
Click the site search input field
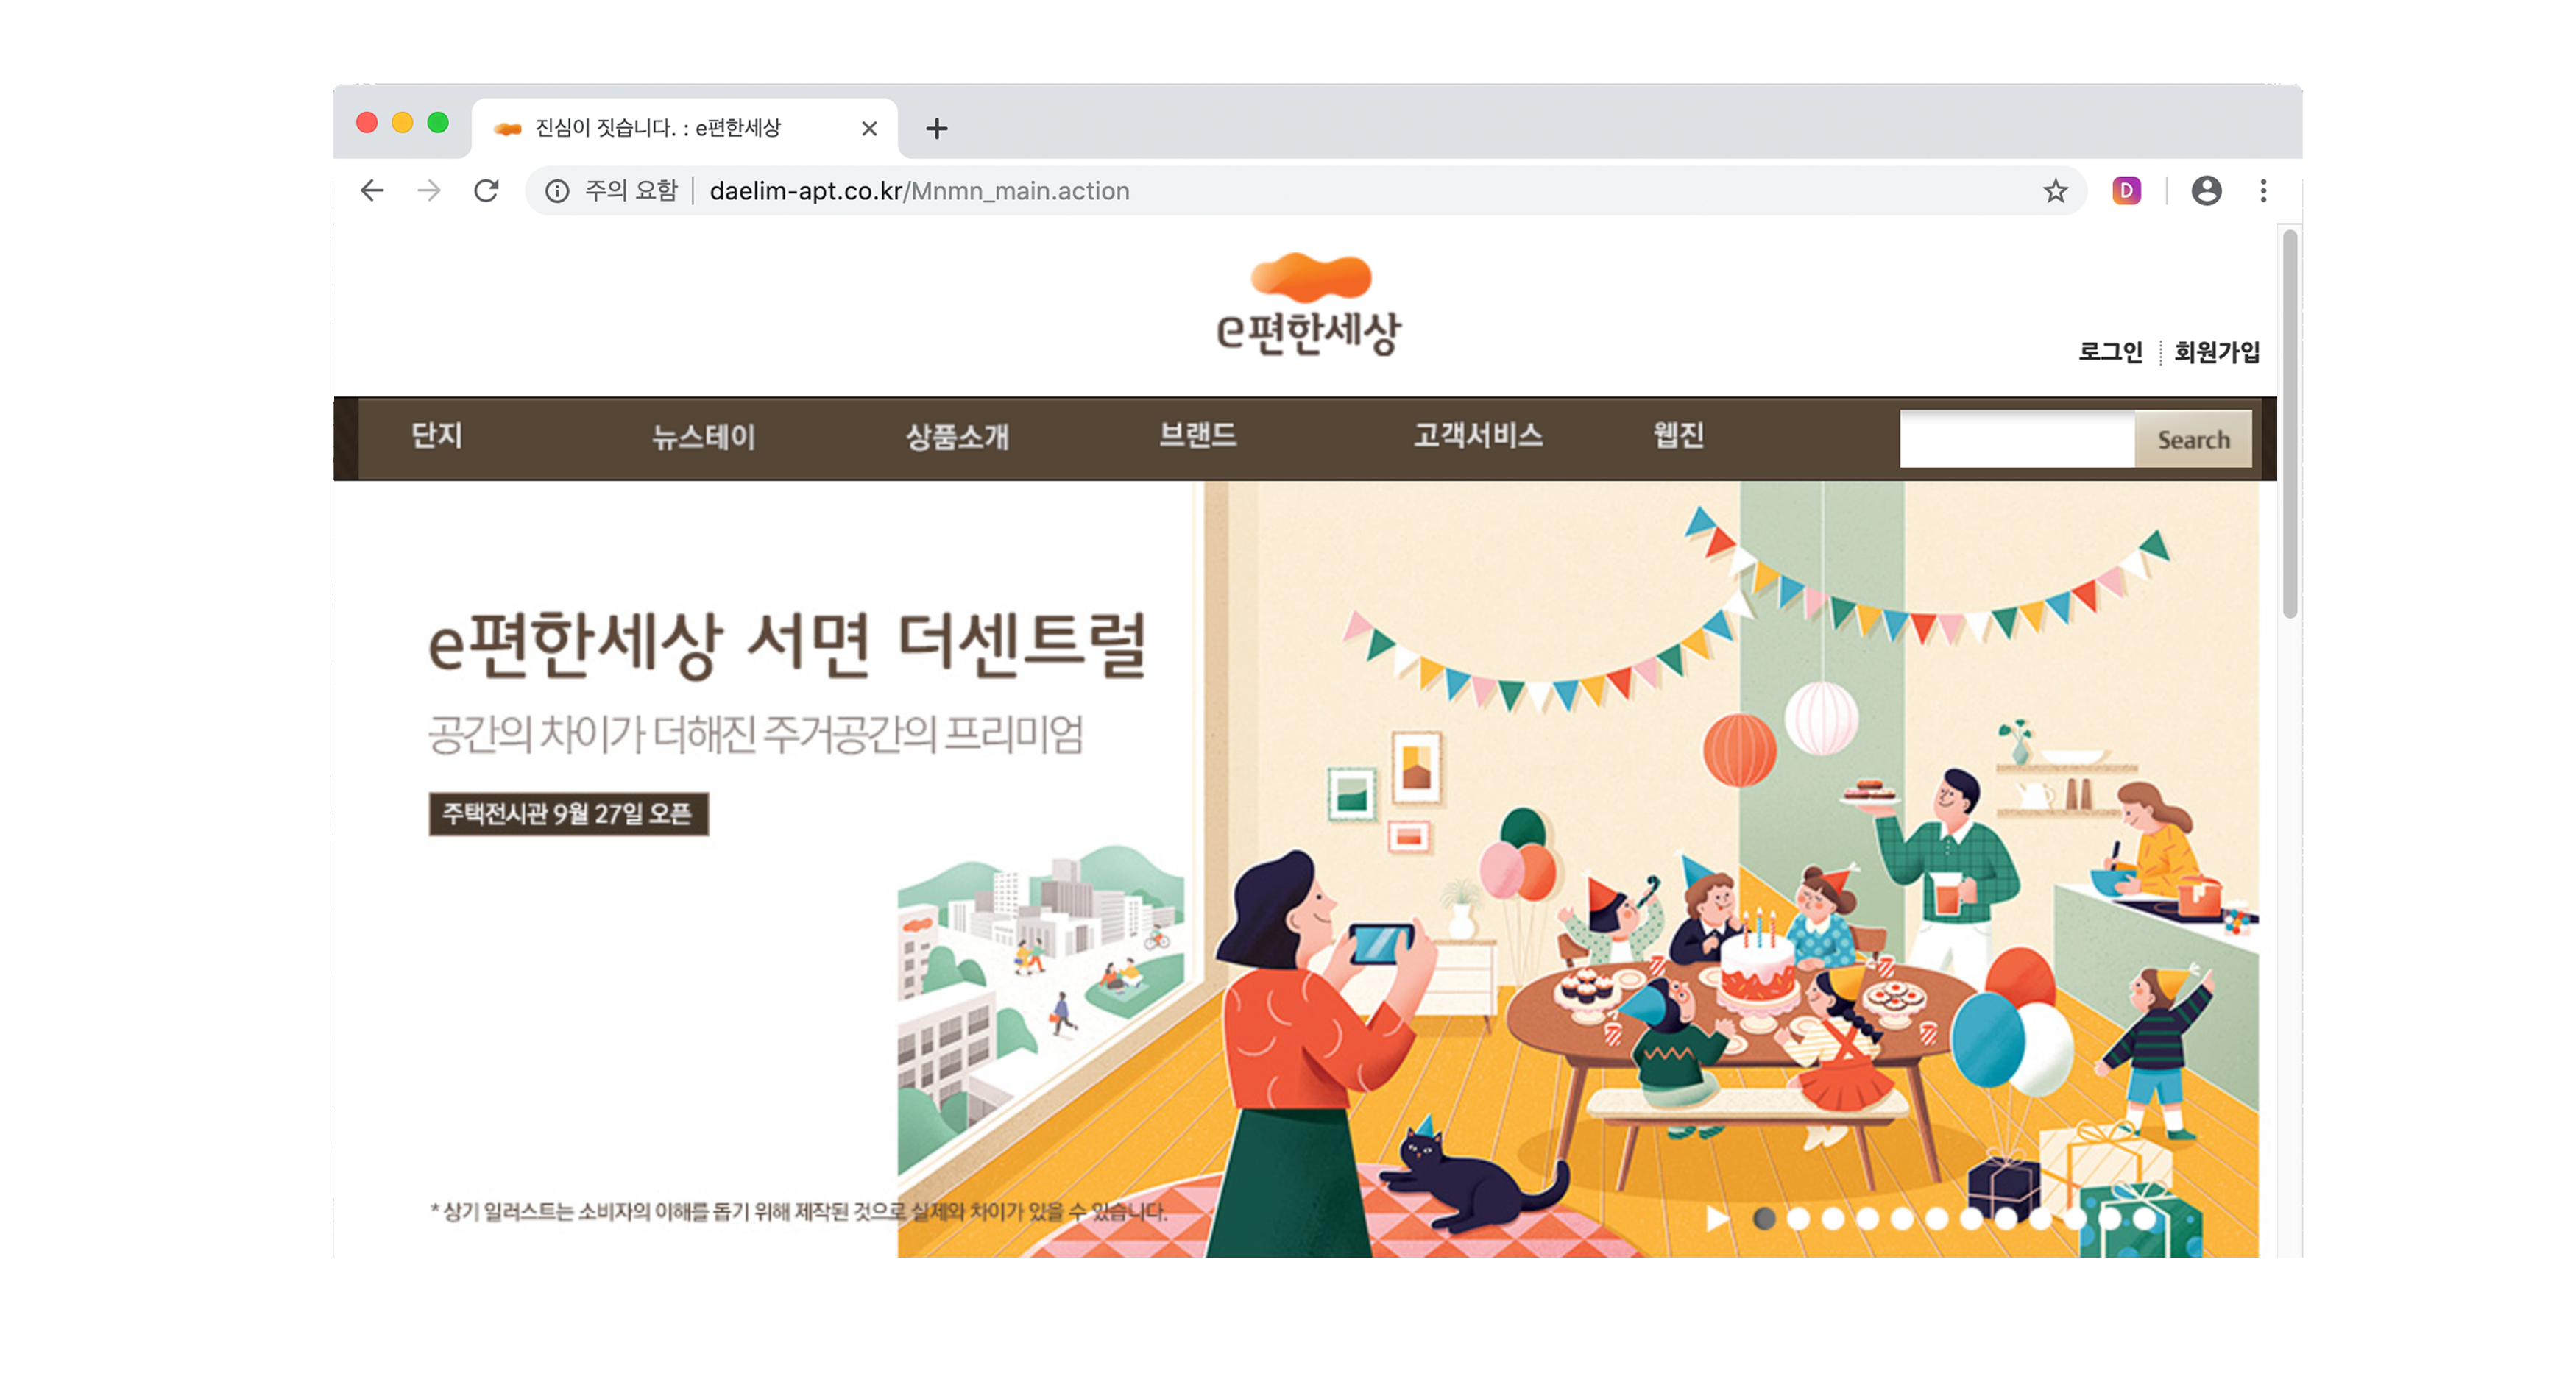[2017, 438]
